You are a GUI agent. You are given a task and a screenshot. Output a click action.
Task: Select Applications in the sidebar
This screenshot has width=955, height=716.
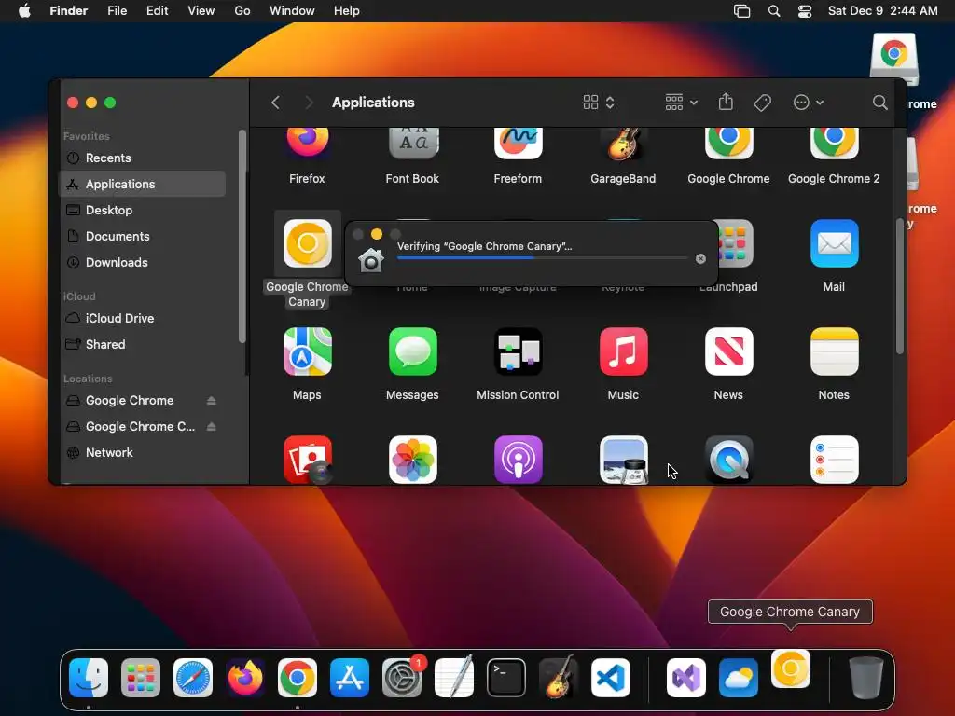tap(143, 184)
